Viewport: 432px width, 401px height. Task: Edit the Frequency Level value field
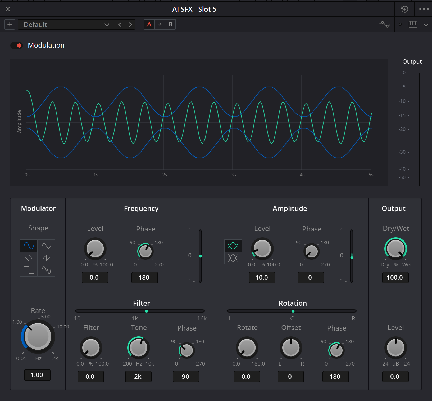pyautogui.click(x=95, y=278)
